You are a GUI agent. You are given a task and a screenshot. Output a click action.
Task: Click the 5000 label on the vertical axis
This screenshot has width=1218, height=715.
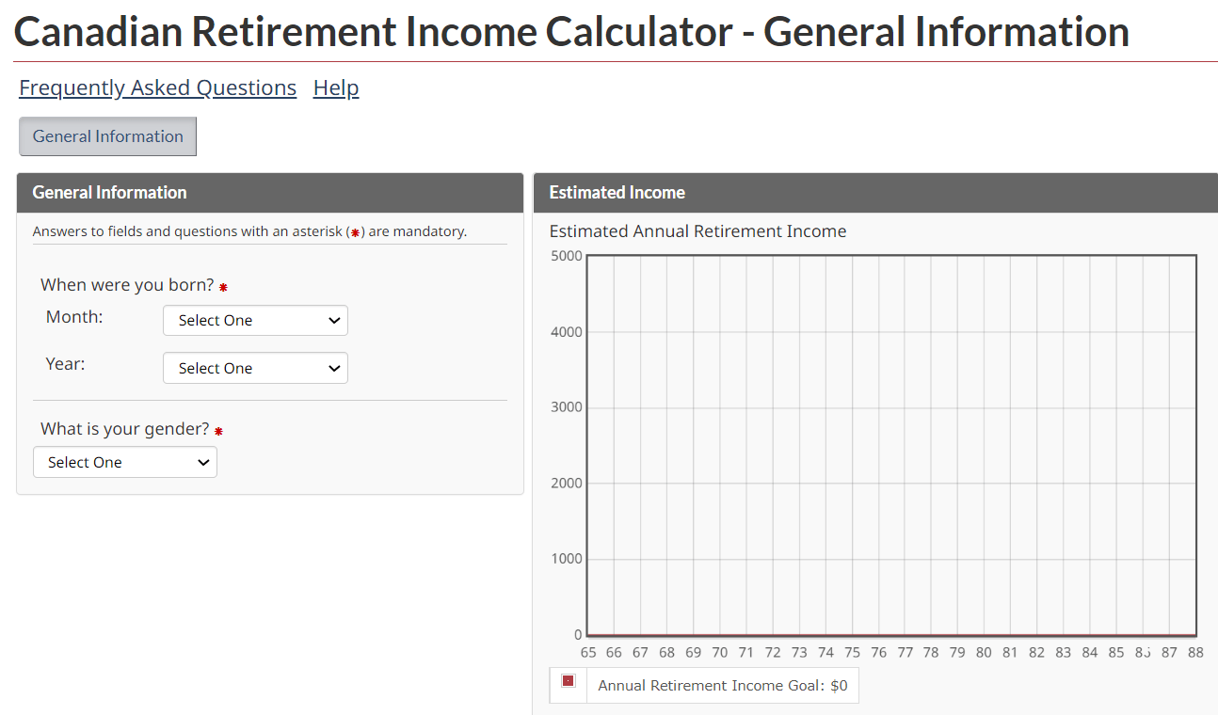(x=566, y=256)
